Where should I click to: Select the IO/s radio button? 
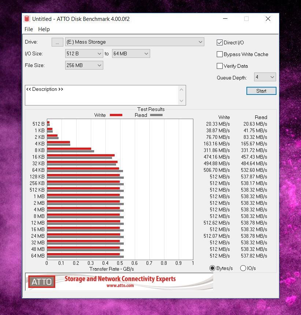[x=243, y=268]
